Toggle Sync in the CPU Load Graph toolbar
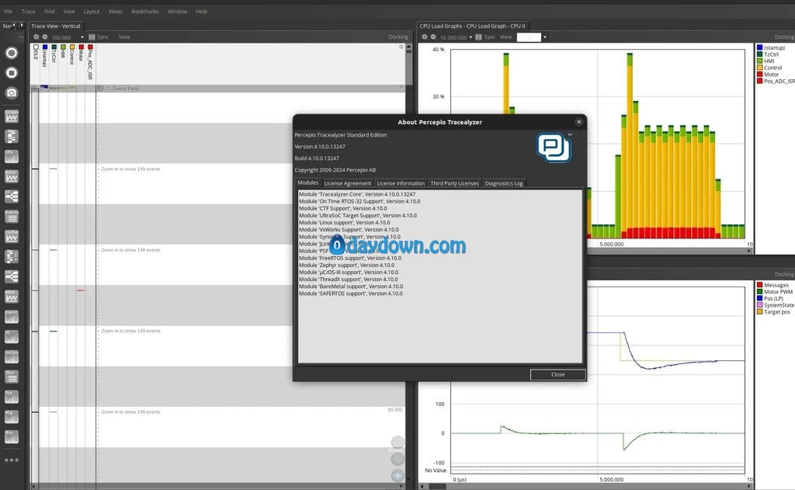This screenshot has height=490, width=795. pos(485,37)
